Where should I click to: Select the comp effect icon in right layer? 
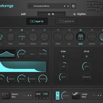(92, 37)
